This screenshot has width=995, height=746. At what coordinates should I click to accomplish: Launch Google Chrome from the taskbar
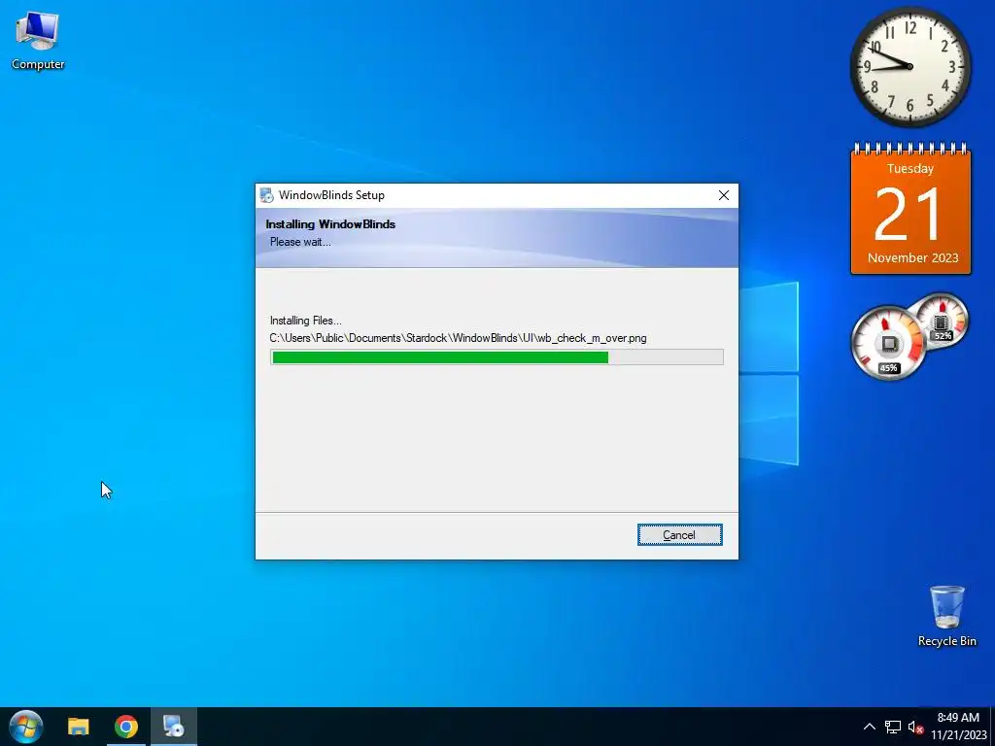(x=126, y=727)
